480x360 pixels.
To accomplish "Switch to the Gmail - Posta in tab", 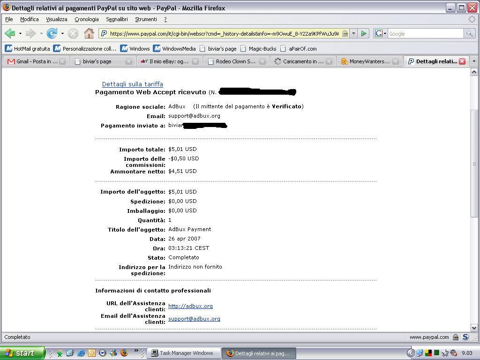I will [x=36, y=61].
